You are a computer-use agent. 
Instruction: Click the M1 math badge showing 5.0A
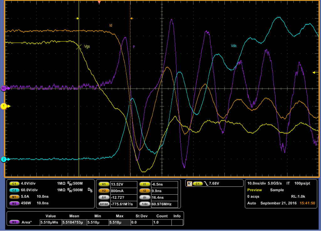[x=14, y=197]
